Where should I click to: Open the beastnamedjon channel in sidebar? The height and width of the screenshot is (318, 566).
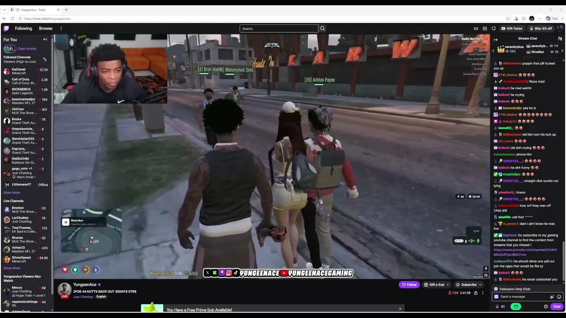click(27, 101)
